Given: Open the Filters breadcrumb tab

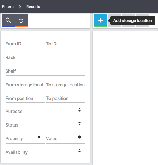Looking at the screenshot, I should [8, 7].
